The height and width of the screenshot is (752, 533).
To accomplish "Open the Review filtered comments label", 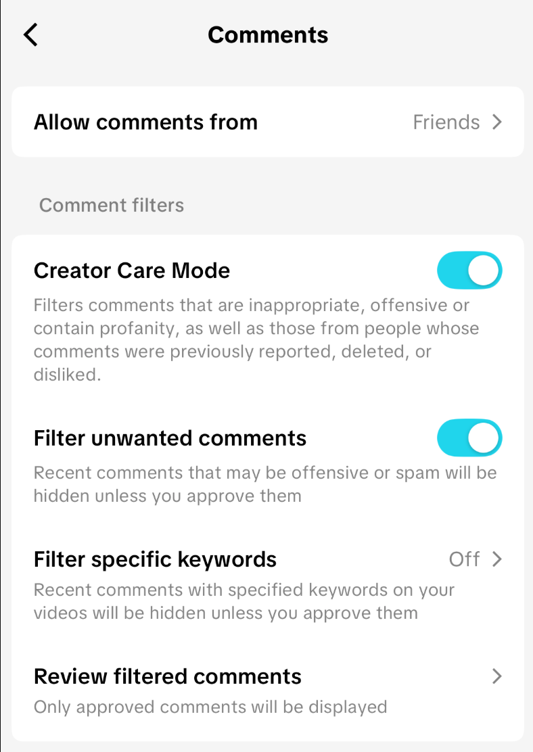I will (x=167, y=676).
